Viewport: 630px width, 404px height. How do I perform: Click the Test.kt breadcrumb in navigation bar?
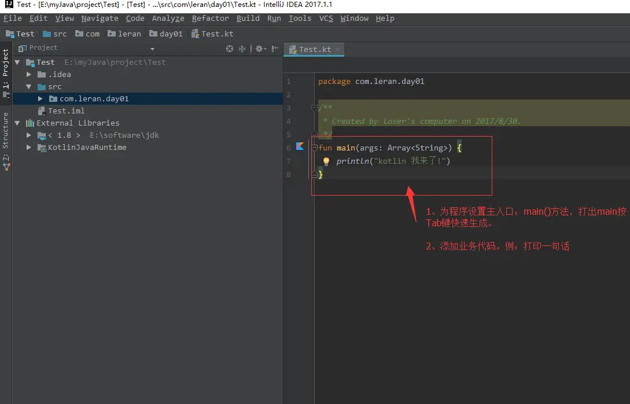point(212,34)
